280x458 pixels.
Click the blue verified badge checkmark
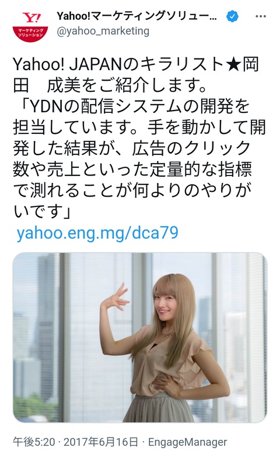tap(232, 16)
